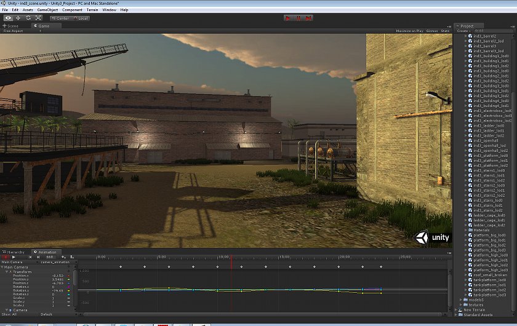The image size is (517, 326).
Task: Select the tankplatform_lod3 prefab icon
Action: (470, 295)
